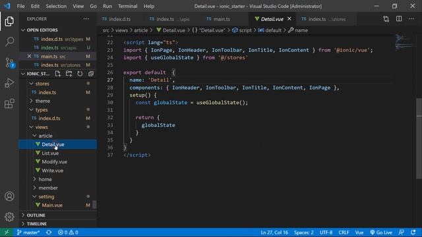Click the New Folder icon in explorer header

[x=69, y=74]
